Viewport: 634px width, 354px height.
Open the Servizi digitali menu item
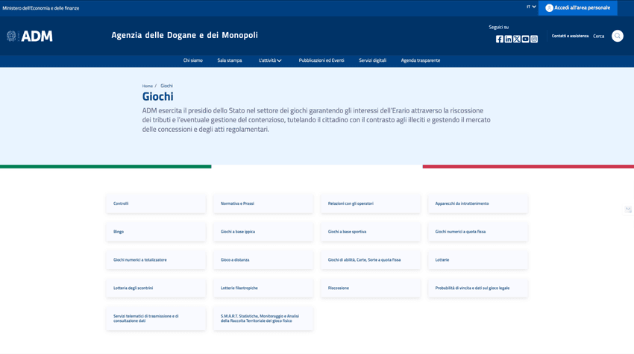[x=372, y=60]
